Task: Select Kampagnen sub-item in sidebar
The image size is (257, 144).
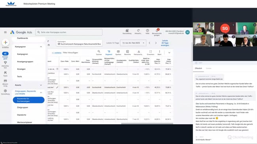Action: click(23, 54)
